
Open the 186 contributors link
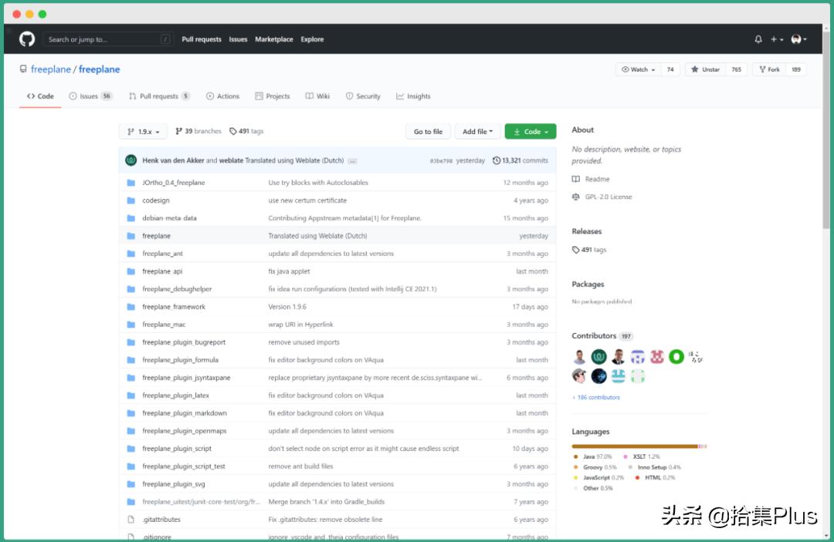coord(596,397)
